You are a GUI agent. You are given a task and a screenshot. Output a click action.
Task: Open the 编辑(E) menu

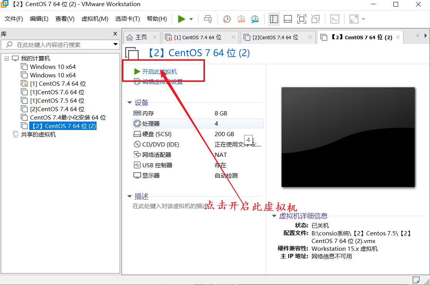tap(39, 18)
